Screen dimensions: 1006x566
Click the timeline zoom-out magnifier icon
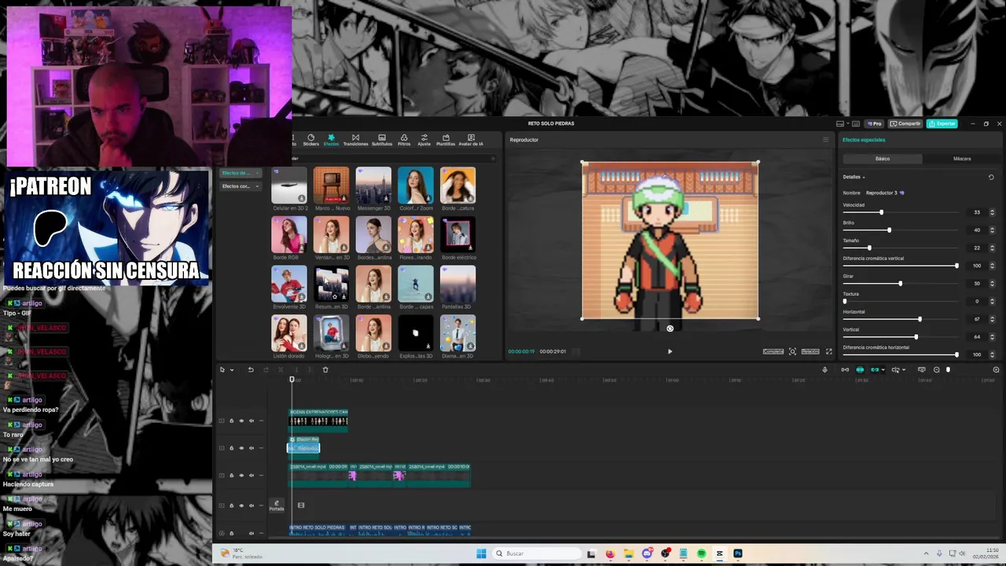tap(936, 369)
